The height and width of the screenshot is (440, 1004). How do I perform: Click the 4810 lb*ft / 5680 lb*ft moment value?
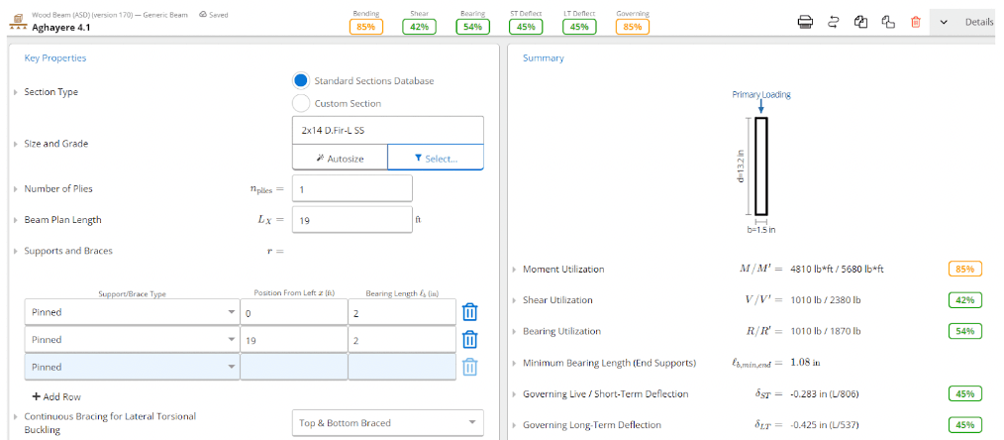pyautogui.click(x=839, y=270)
